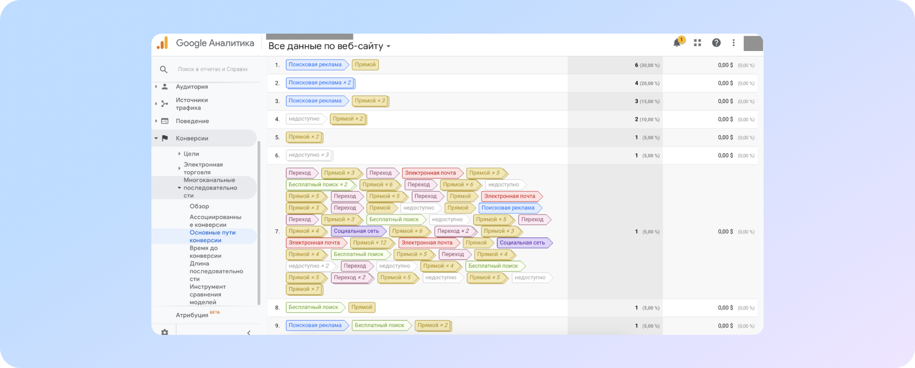Open Инструмент сравнения моделей
Screen dimensions: 915x368
[207, 295]
